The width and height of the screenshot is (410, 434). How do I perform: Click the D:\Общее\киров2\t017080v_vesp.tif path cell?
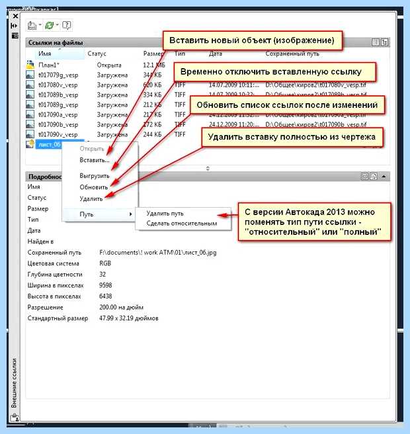tap(315, 85)
